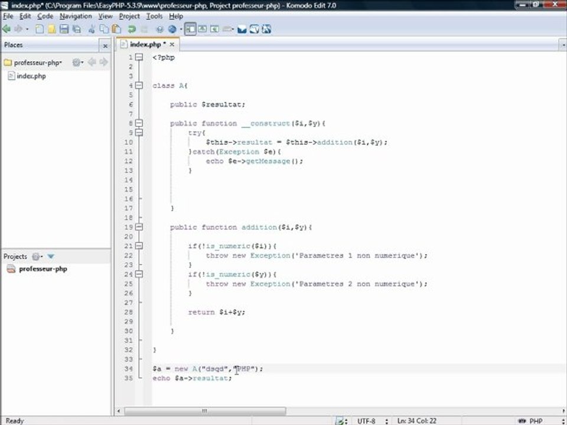
Task: Click the green Undo arrow icon
Action: [132, 29]
